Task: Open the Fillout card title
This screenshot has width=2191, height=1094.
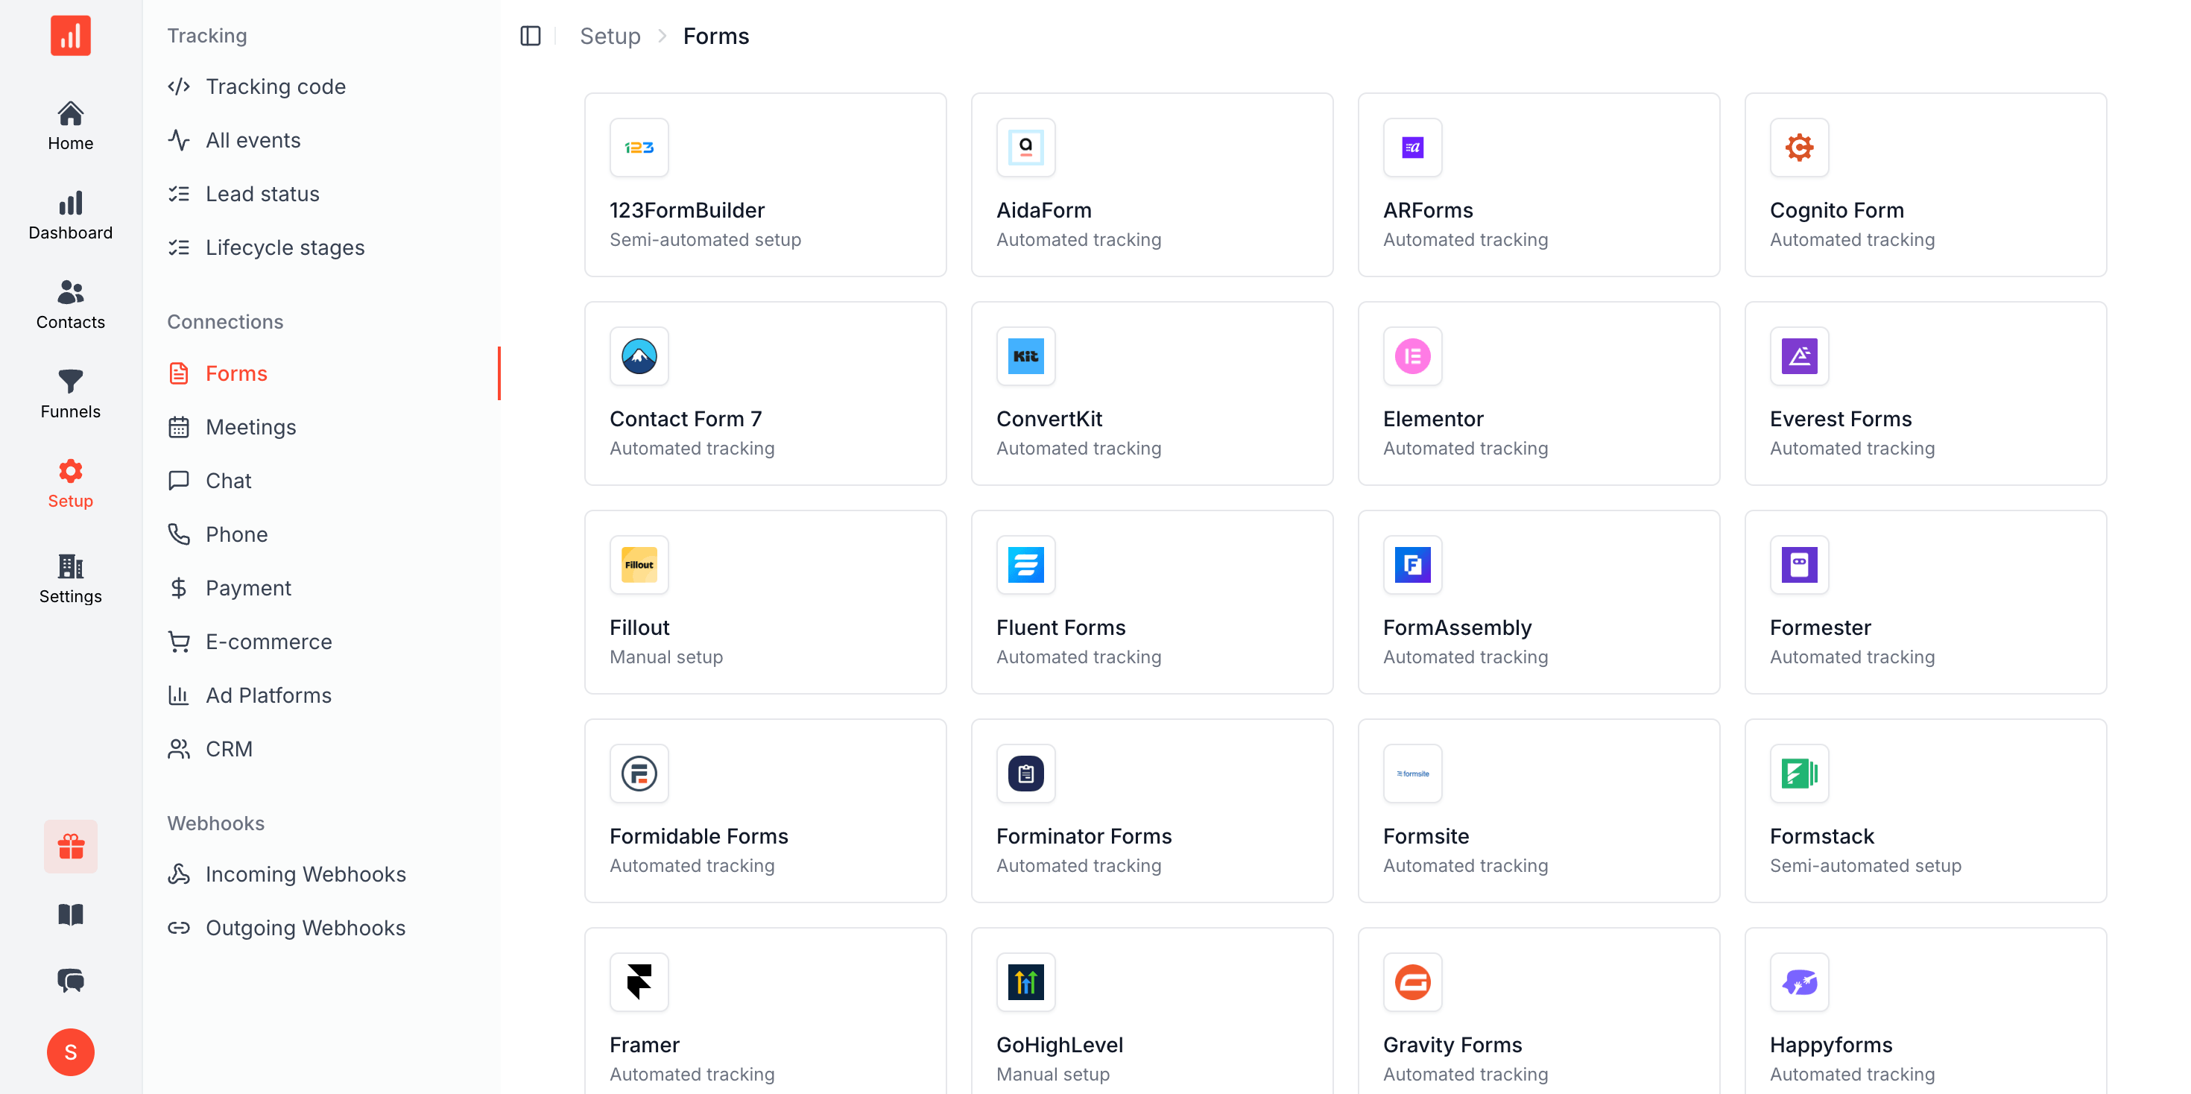Action: (639, 627)
